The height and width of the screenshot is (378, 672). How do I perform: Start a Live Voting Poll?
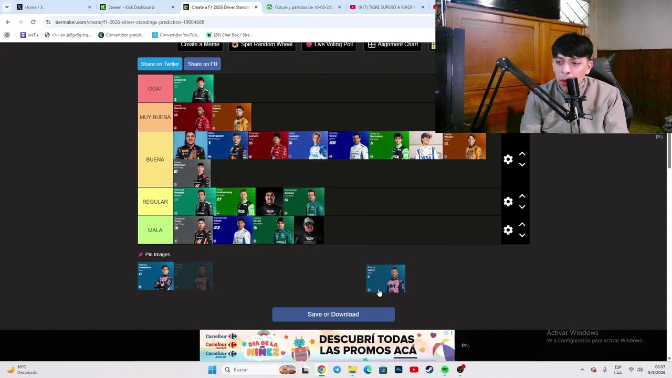pos(329,45)
